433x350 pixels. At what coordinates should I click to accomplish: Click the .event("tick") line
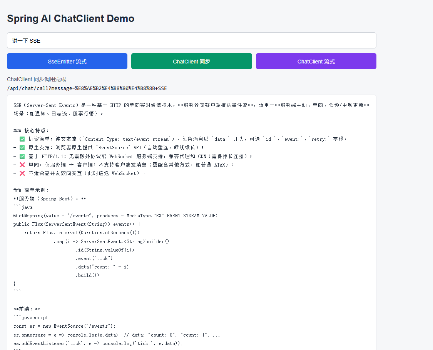[94, 258]
